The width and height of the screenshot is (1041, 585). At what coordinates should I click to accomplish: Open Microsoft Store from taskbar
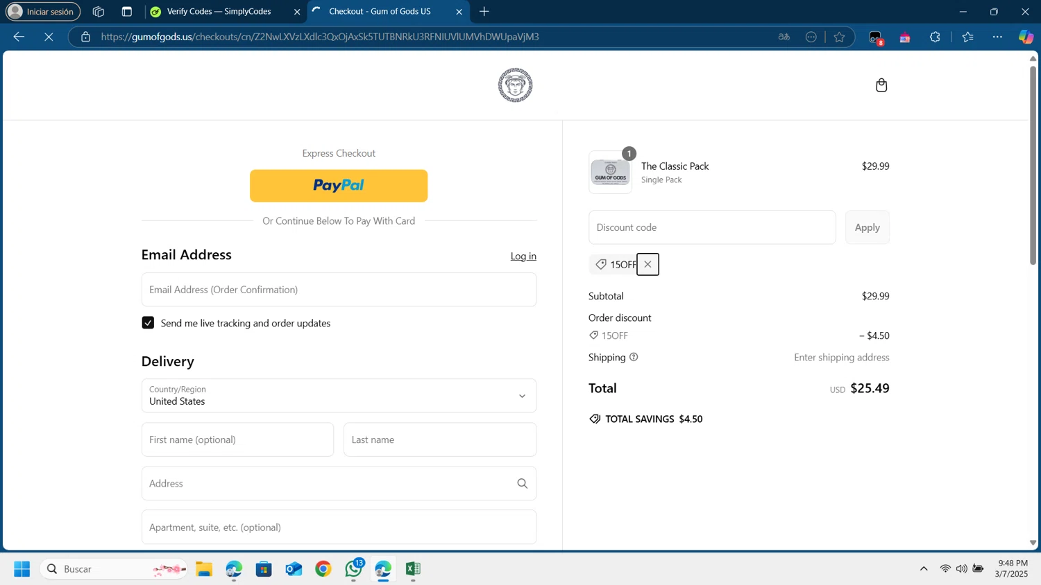pos(264,569)
